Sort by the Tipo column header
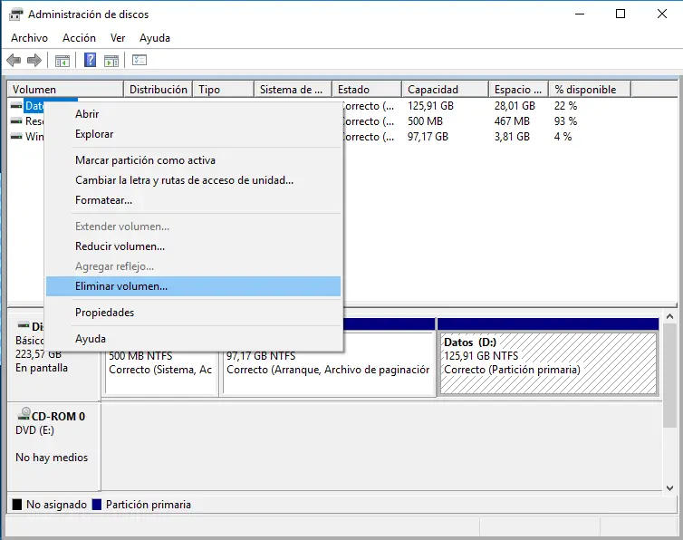The image size is (683, 540). coord(223,90)
